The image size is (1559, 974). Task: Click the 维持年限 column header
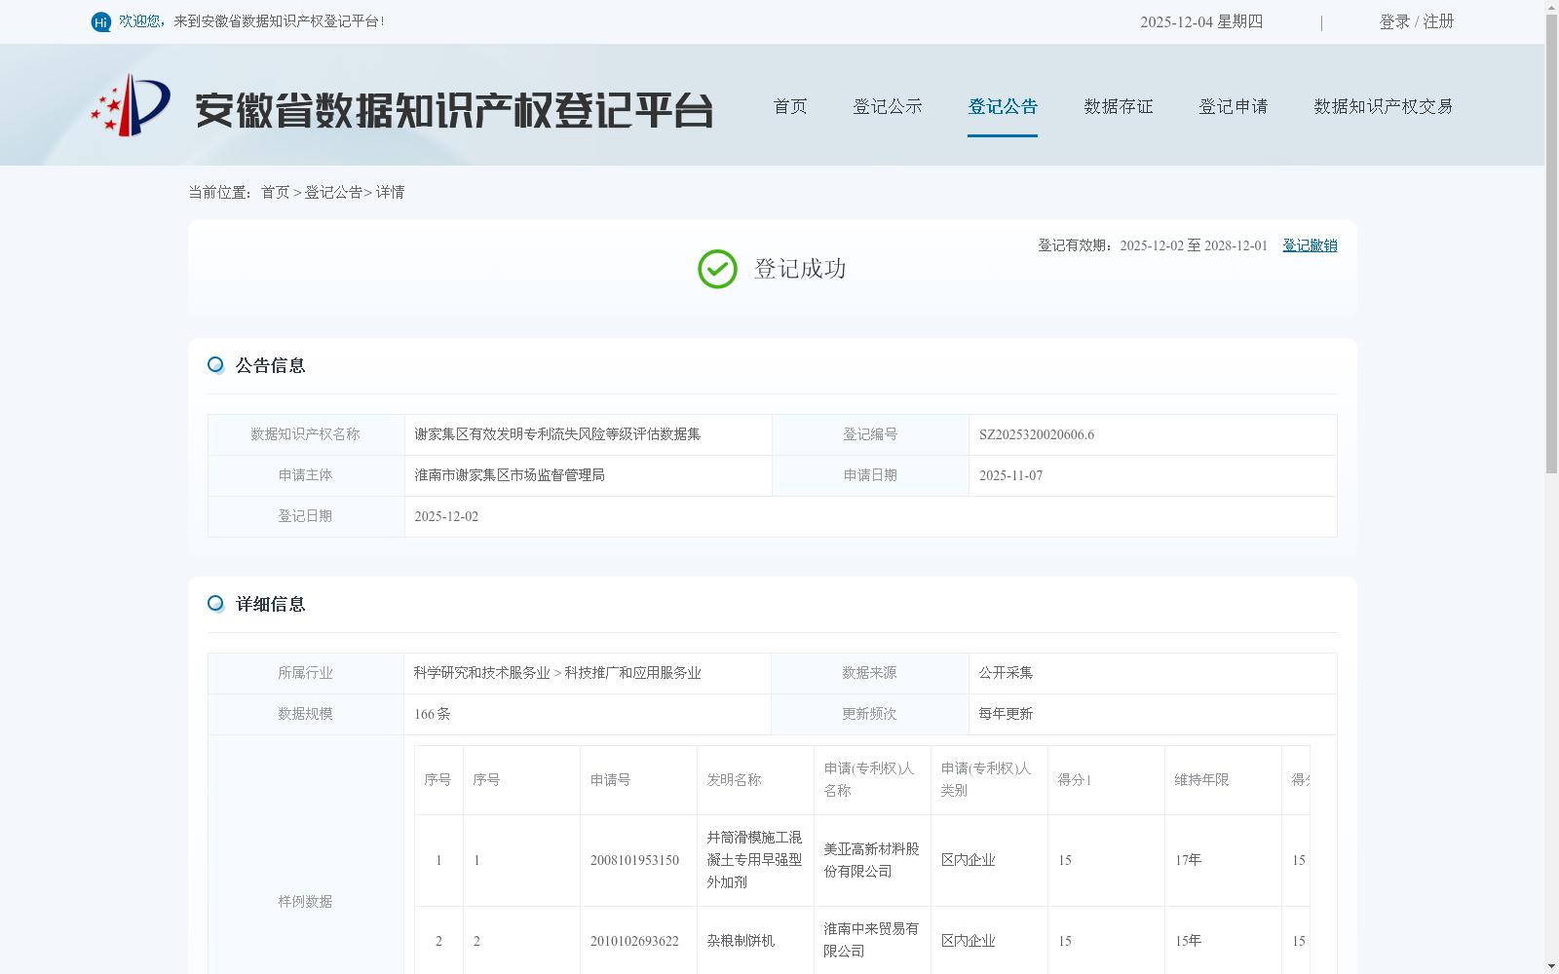[1201, 780]
